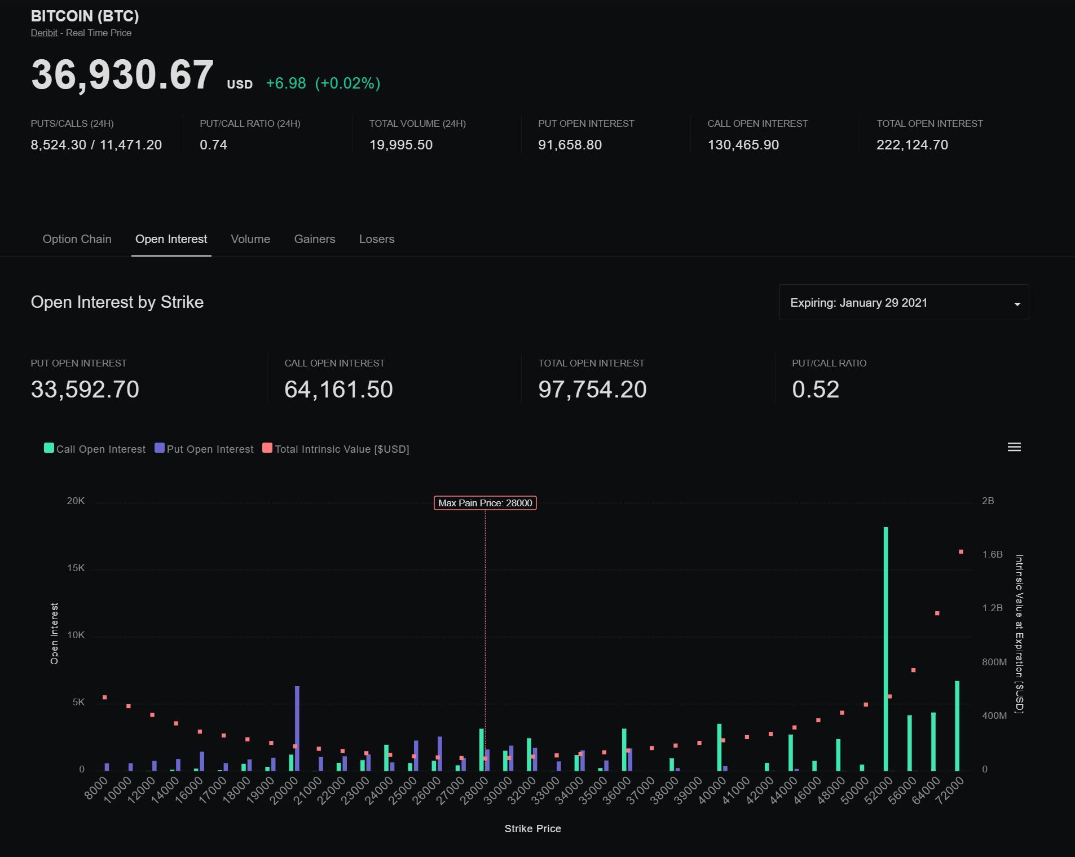Image resolution: width=1075 pixels, height=857 pixels.
Task: Click the 20K open interest axis label
Action: [76, 501]
